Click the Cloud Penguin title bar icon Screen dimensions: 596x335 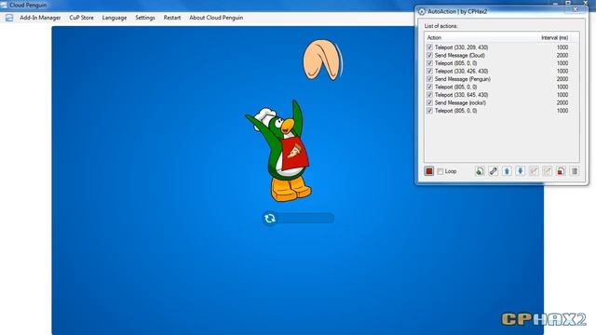tap(4, 5)
